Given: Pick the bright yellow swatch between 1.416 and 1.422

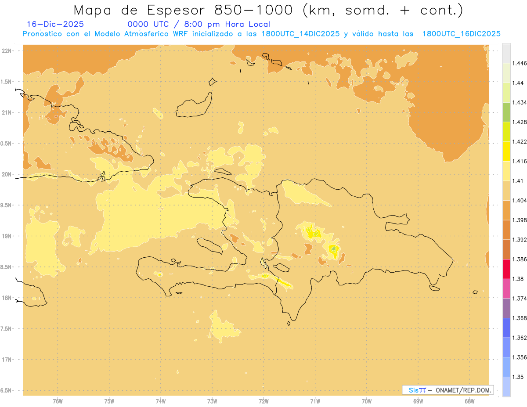Looking at the screenshot, I should point(506,151).
